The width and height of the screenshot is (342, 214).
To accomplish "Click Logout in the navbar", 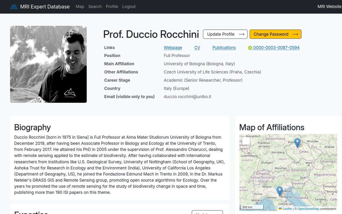I will pos(129,7).
